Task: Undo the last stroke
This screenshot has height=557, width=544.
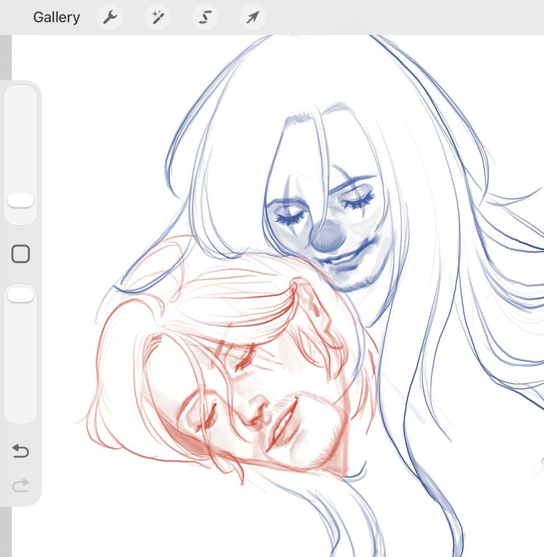Action: tap(20, 451)
